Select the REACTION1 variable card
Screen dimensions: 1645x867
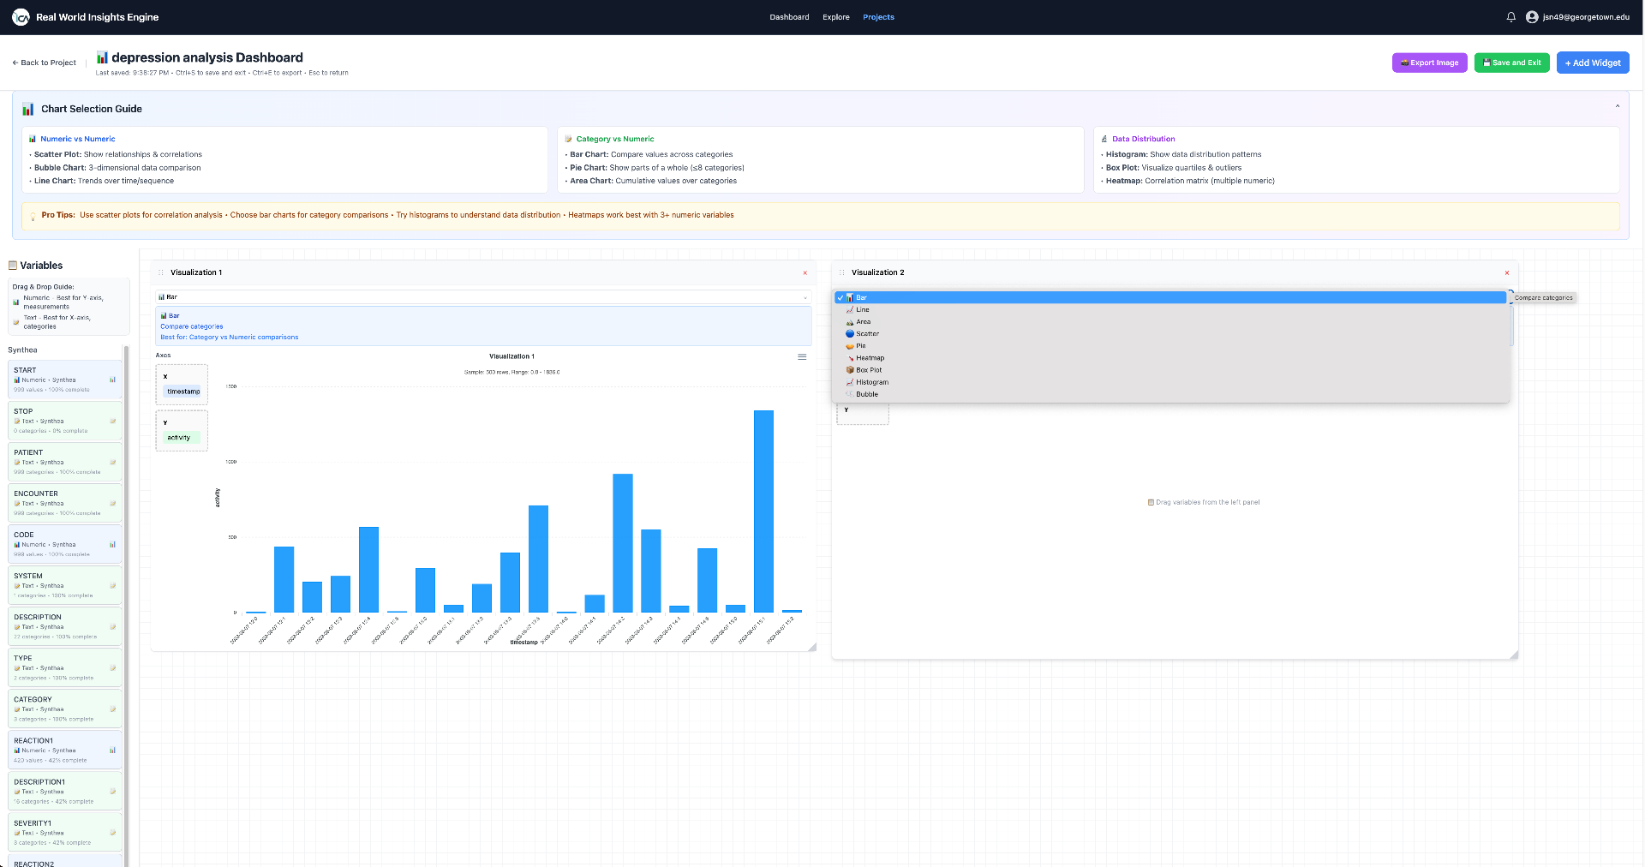pyautogui.click(x=65, y=750)
